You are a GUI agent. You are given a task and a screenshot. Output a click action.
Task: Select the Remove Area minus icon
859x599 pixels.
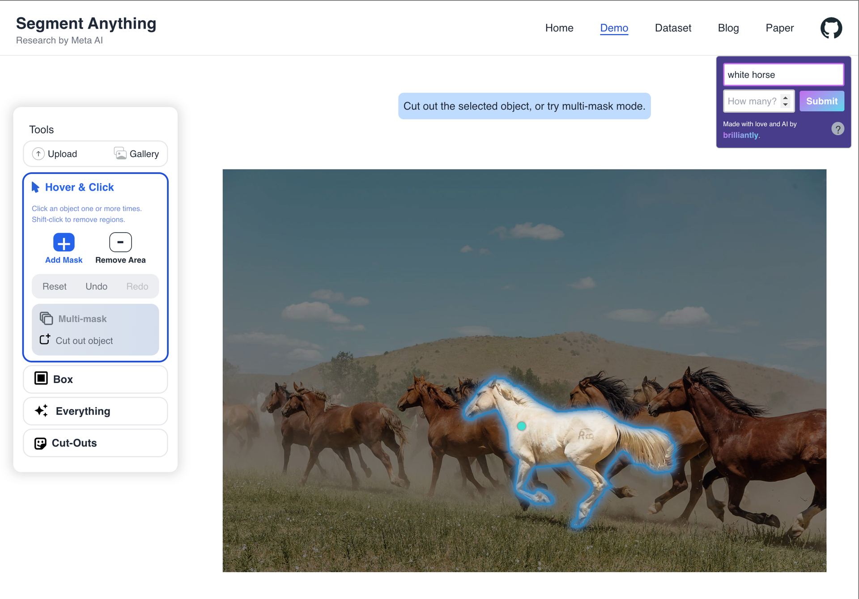(x=120, y=242)
